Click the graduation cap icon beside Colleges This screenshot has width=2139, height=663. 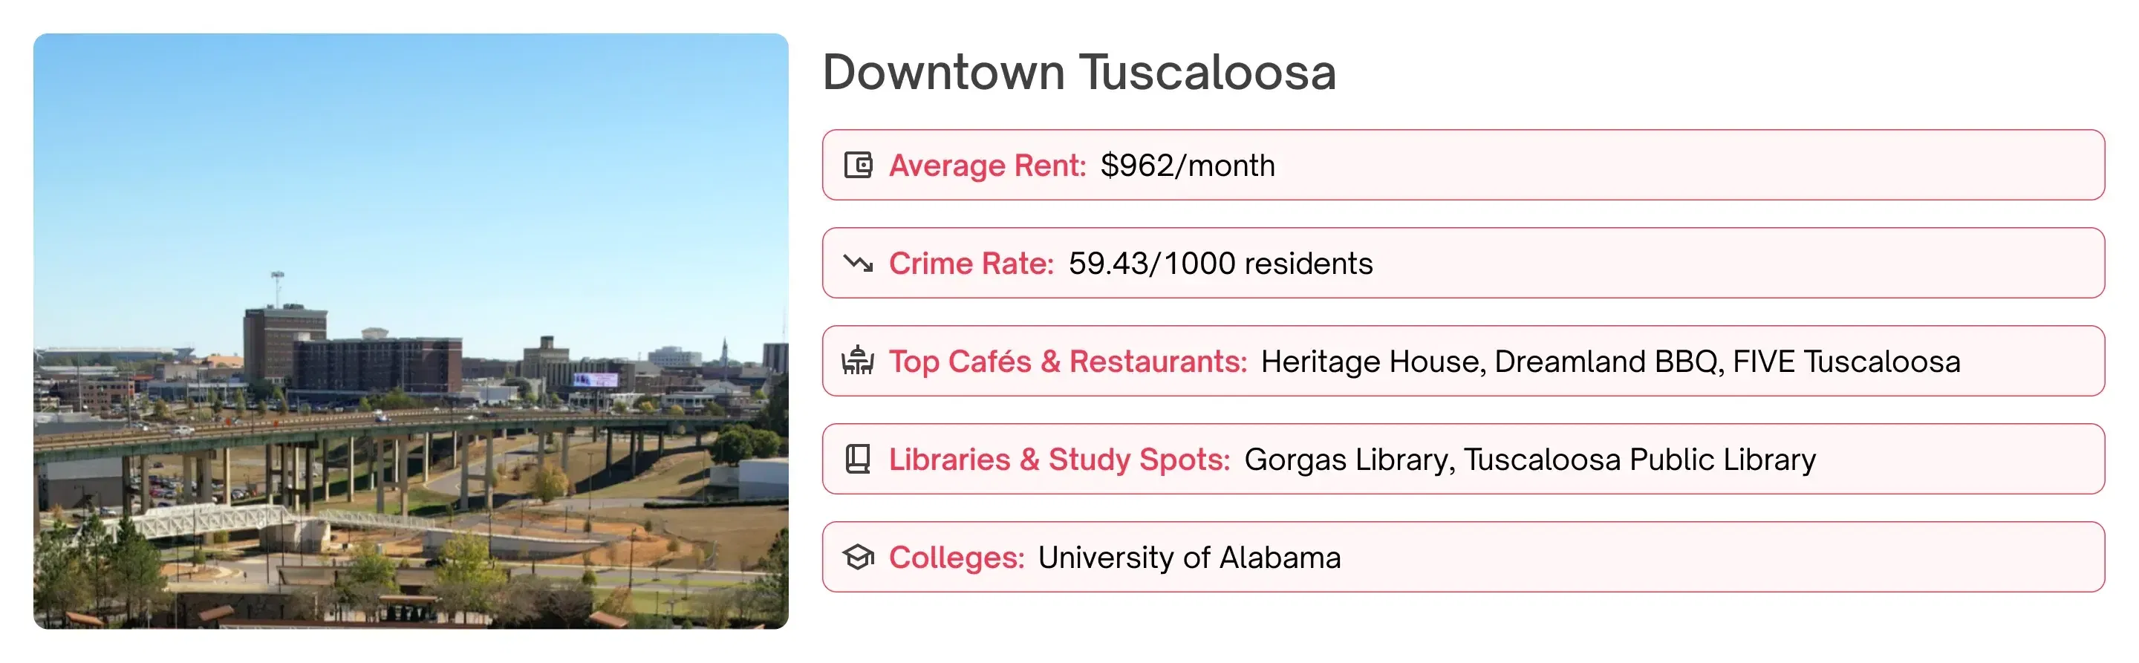[x=858, y=557]
